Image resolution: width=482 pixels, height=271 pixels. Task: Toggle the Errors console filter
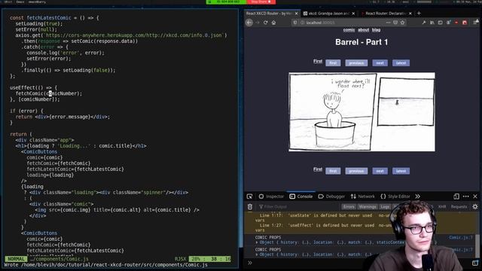pyautogui.click(x=349, y=207)
